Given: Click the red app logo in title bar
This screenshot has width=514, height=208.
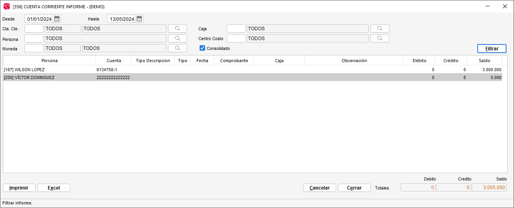Looking at the screenshot, I should coord(7,7).
